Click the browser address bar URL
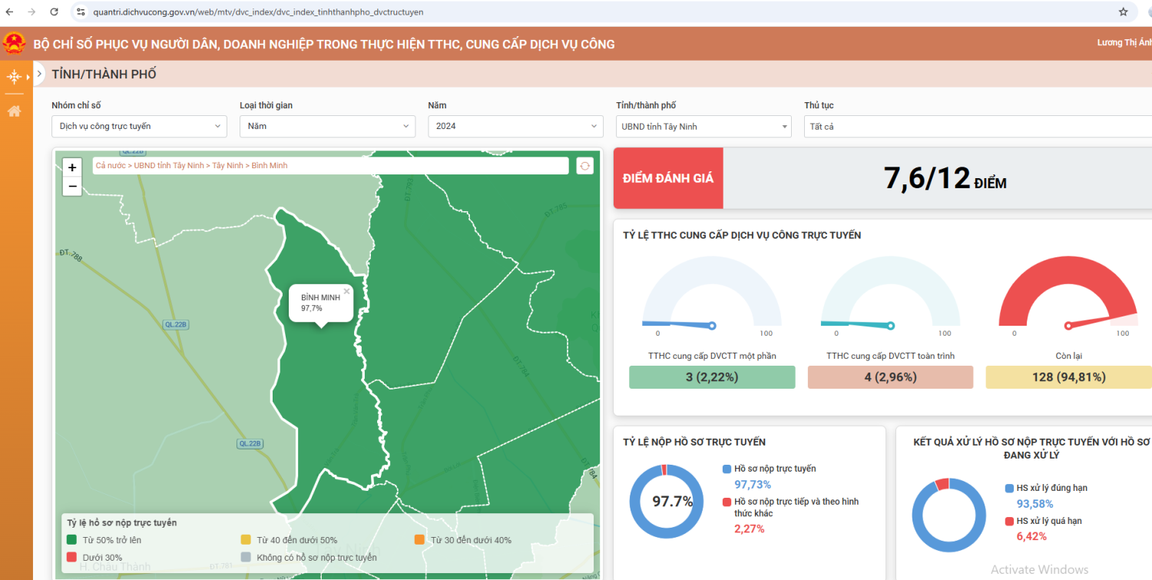This screenshot has width=1152, height=580. (x=258, y=12)
